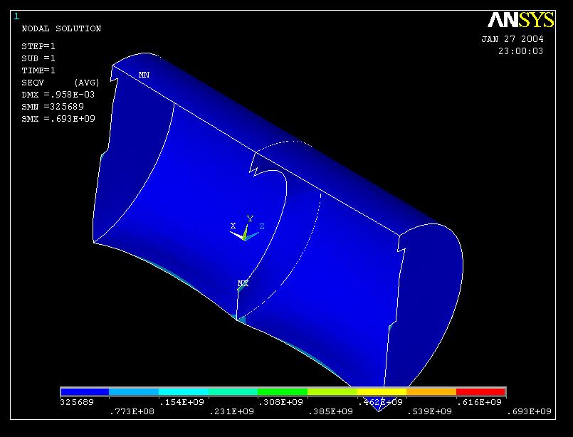573x437 pixels.
Task: Click the .154E+09 legend value
Action: (182, 402)
